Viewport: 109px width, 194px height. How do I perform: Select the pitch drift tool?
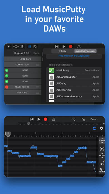coord(102,156)
